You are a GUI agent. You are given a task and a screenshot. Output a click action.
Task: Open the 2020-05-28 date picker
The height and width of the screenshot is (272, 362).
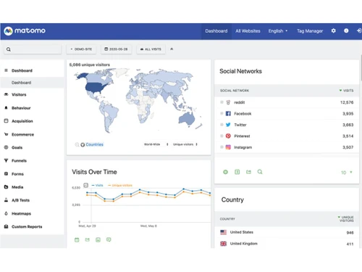click(116, 49)
